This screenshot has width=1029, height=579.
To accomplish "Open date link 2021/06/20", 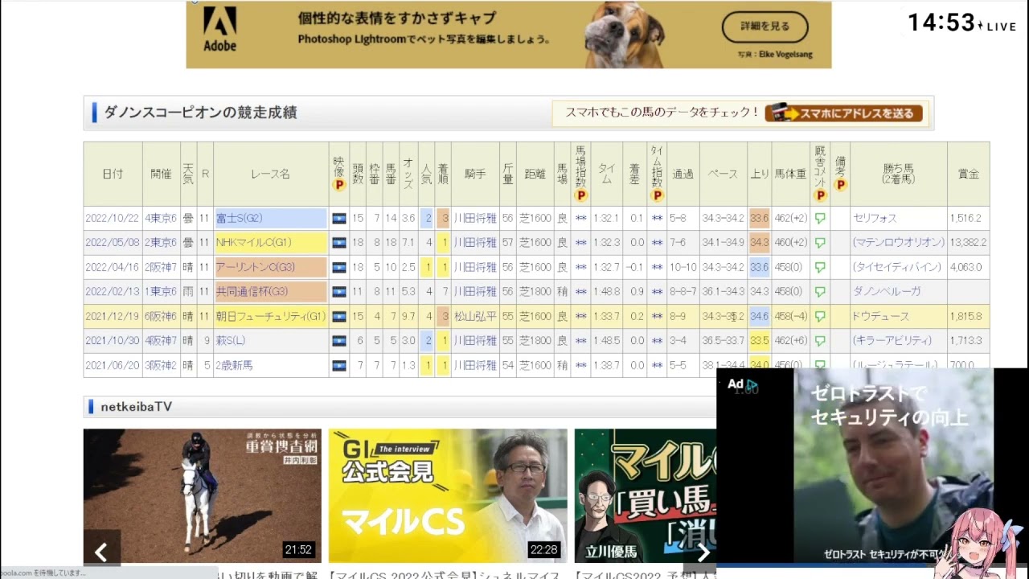I will click(112, 365).
